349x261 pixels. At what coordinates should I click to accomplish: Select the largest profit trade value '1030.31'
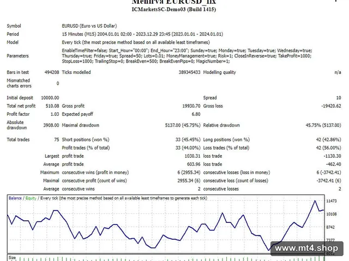coord(192,156)
